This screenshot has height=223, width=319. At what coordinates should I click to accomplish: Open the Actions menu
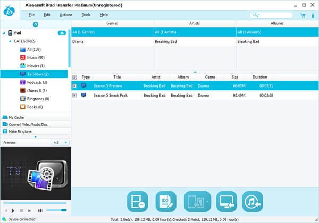click(x=66, y=15)
